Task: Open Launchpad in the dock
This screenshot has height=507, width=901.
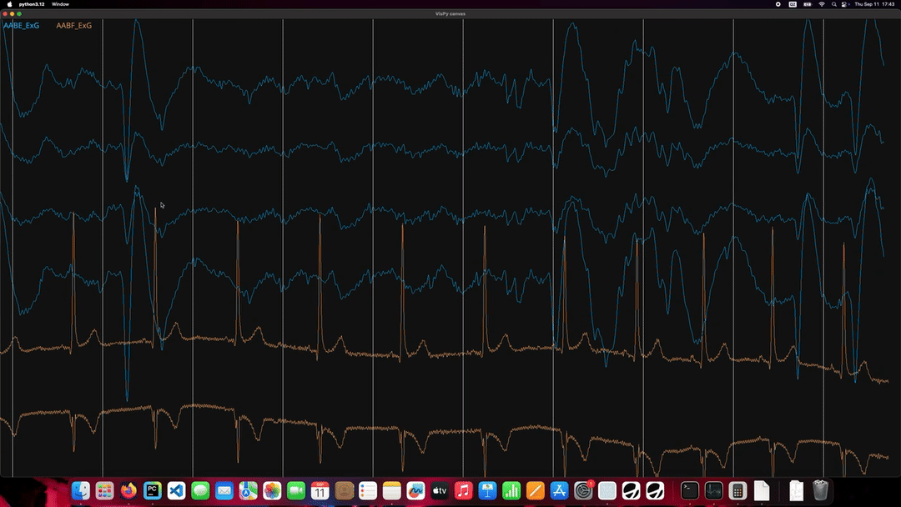Action: coord(104,491)
